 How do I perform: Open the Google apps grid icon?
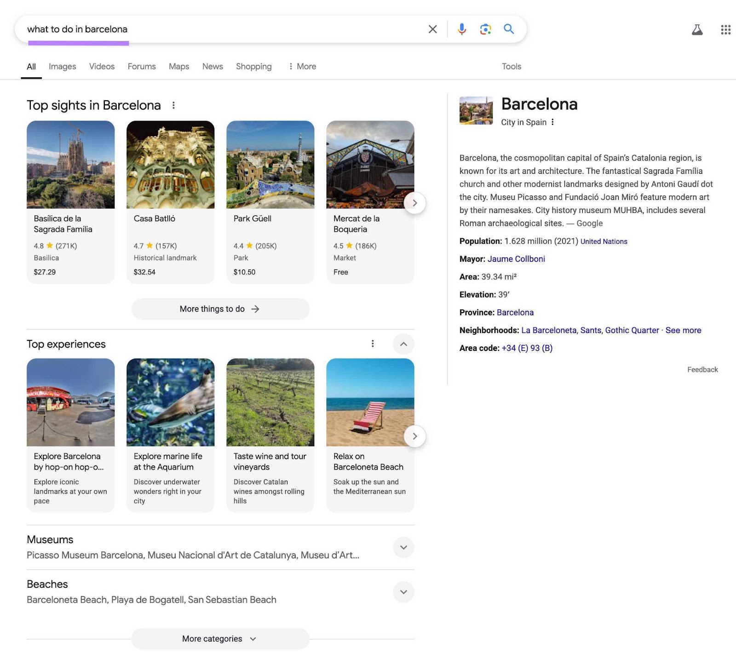(x=725, y=30)
